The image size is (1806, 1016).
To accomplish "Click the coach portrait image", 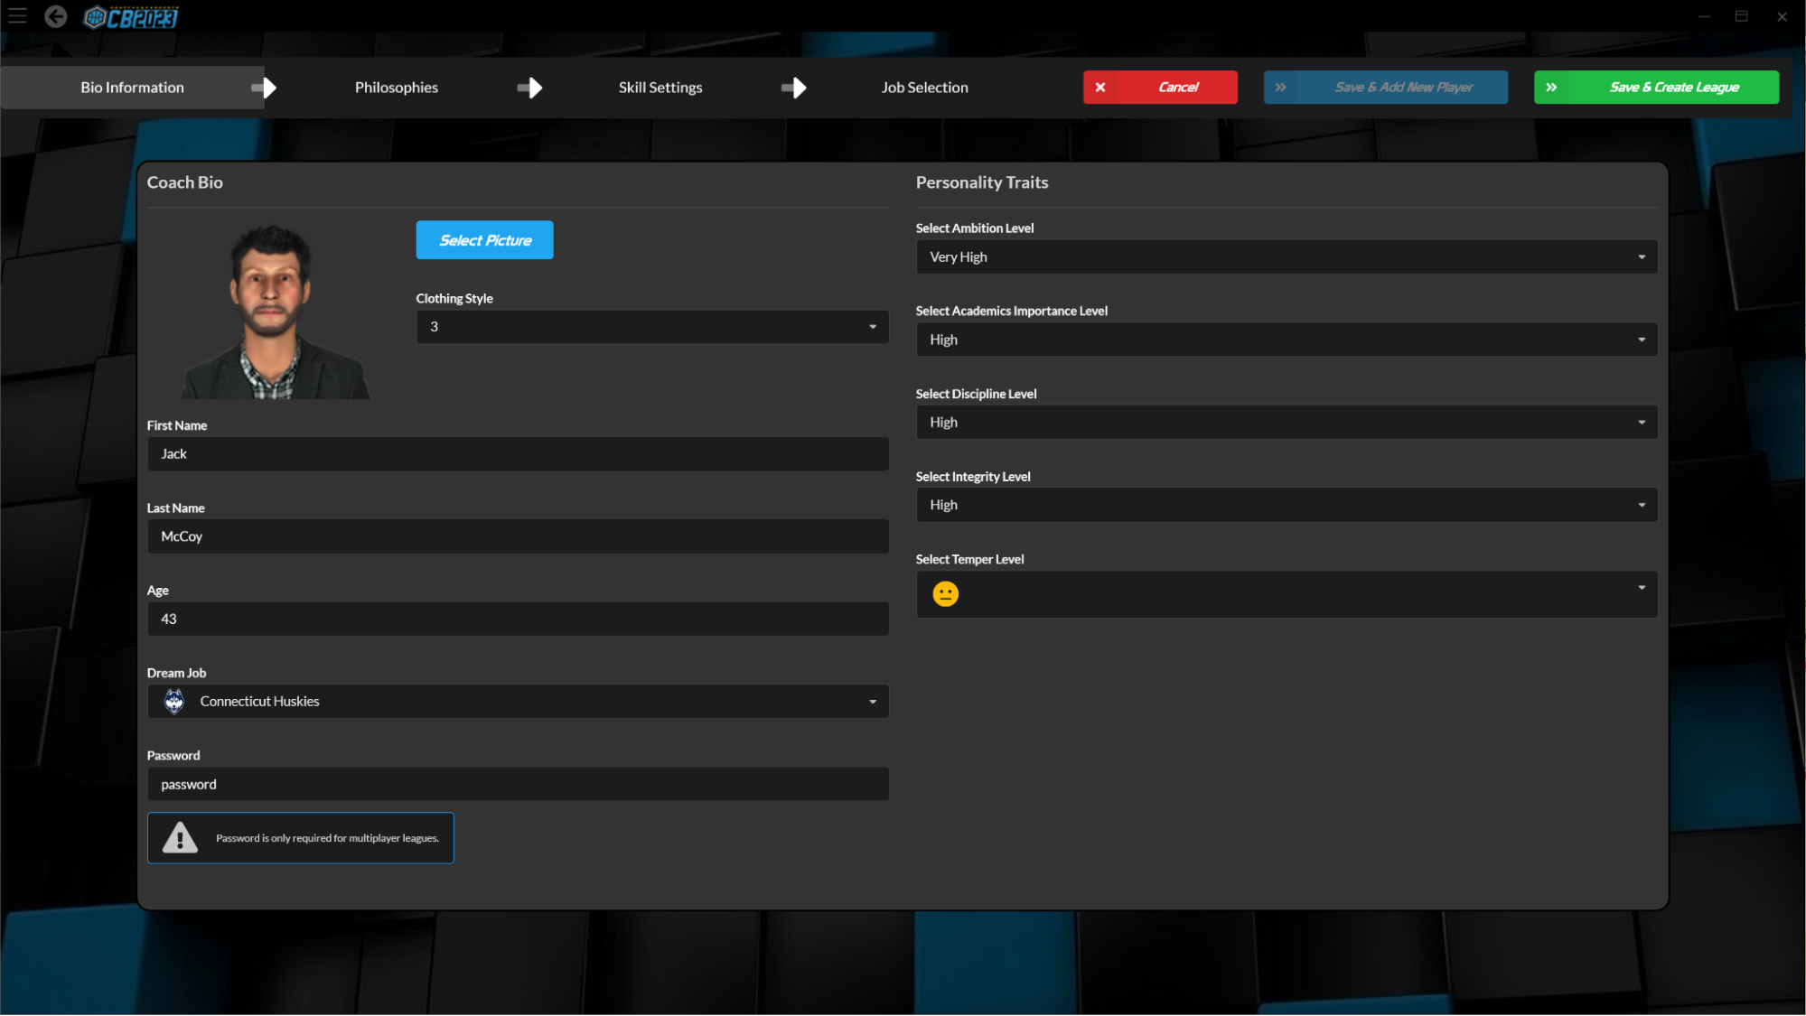I will pos(275,312).
